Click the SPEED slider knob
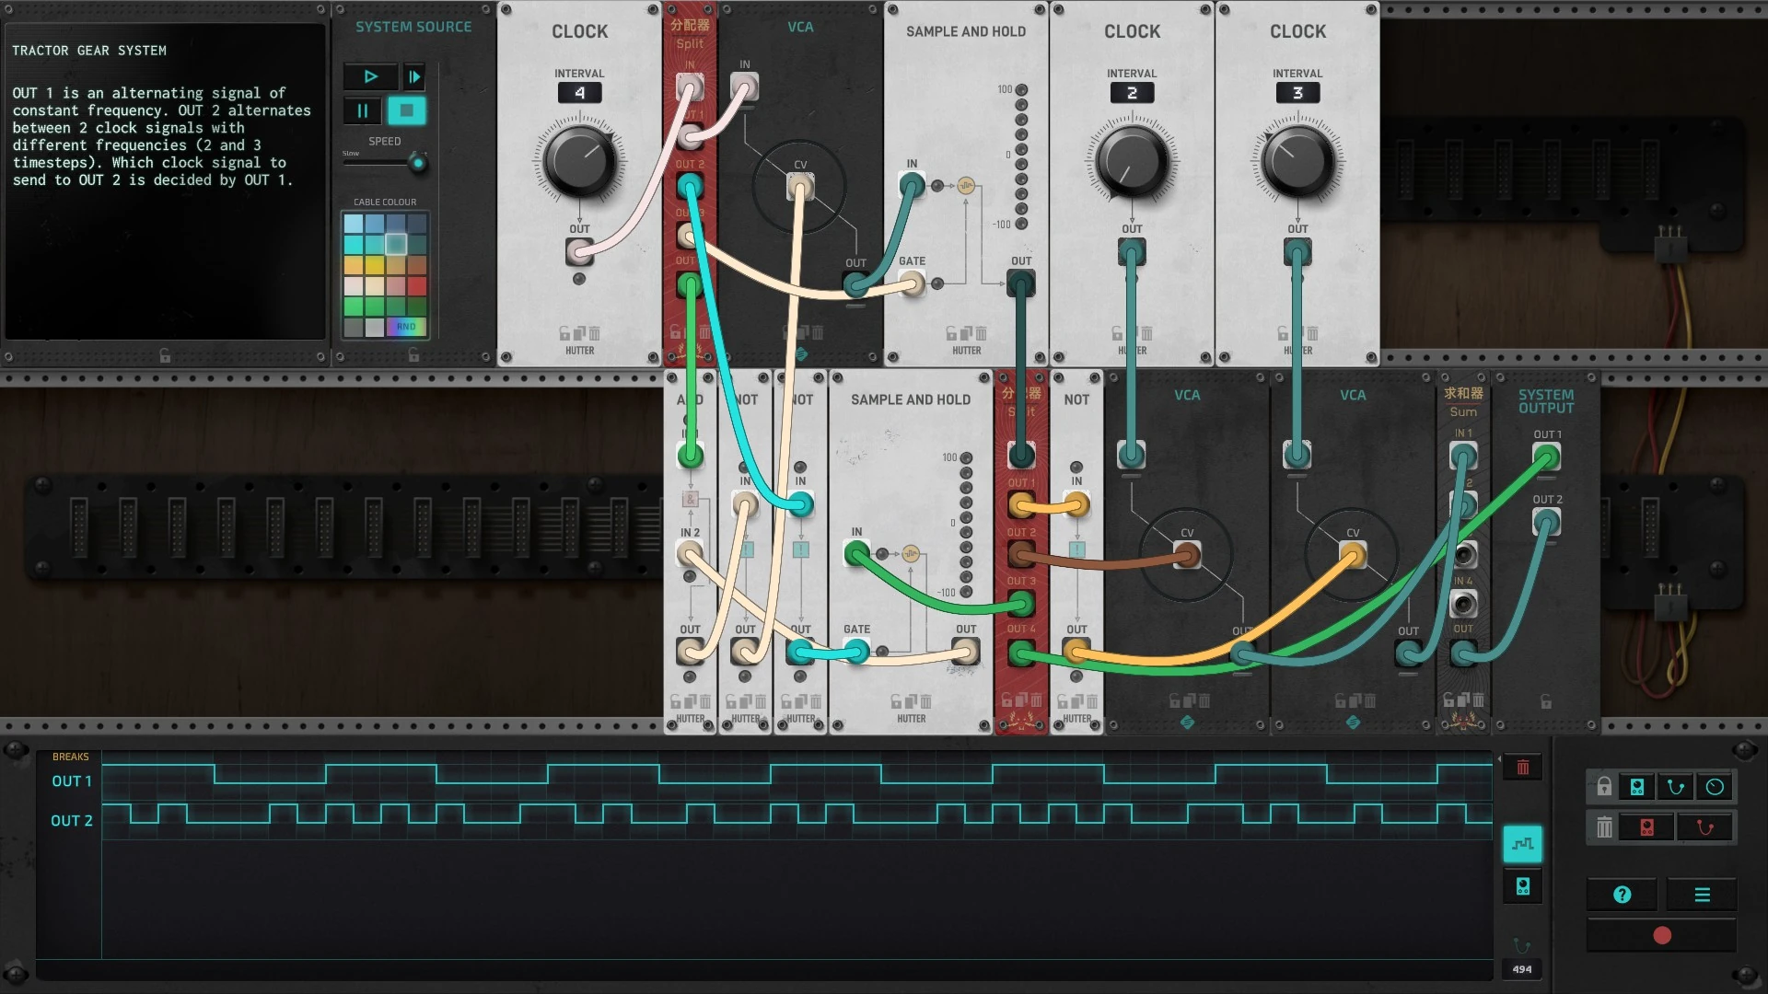 417,164
